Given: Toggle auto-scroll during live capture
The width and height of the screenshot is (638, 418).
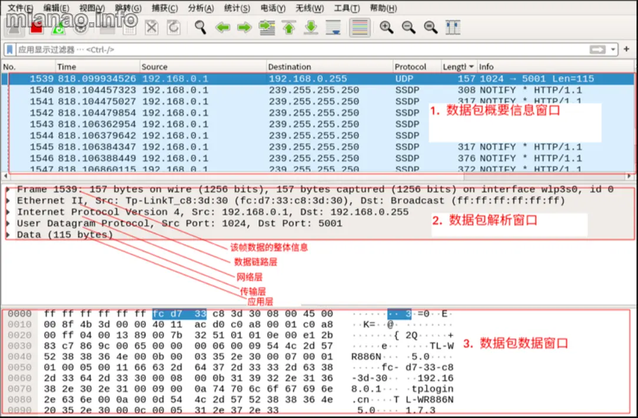Looking at the screenshot, I should tap(333, 28).
